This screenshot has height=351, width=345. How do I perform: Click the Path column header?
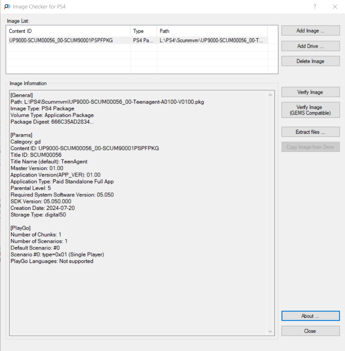point(212,31)
